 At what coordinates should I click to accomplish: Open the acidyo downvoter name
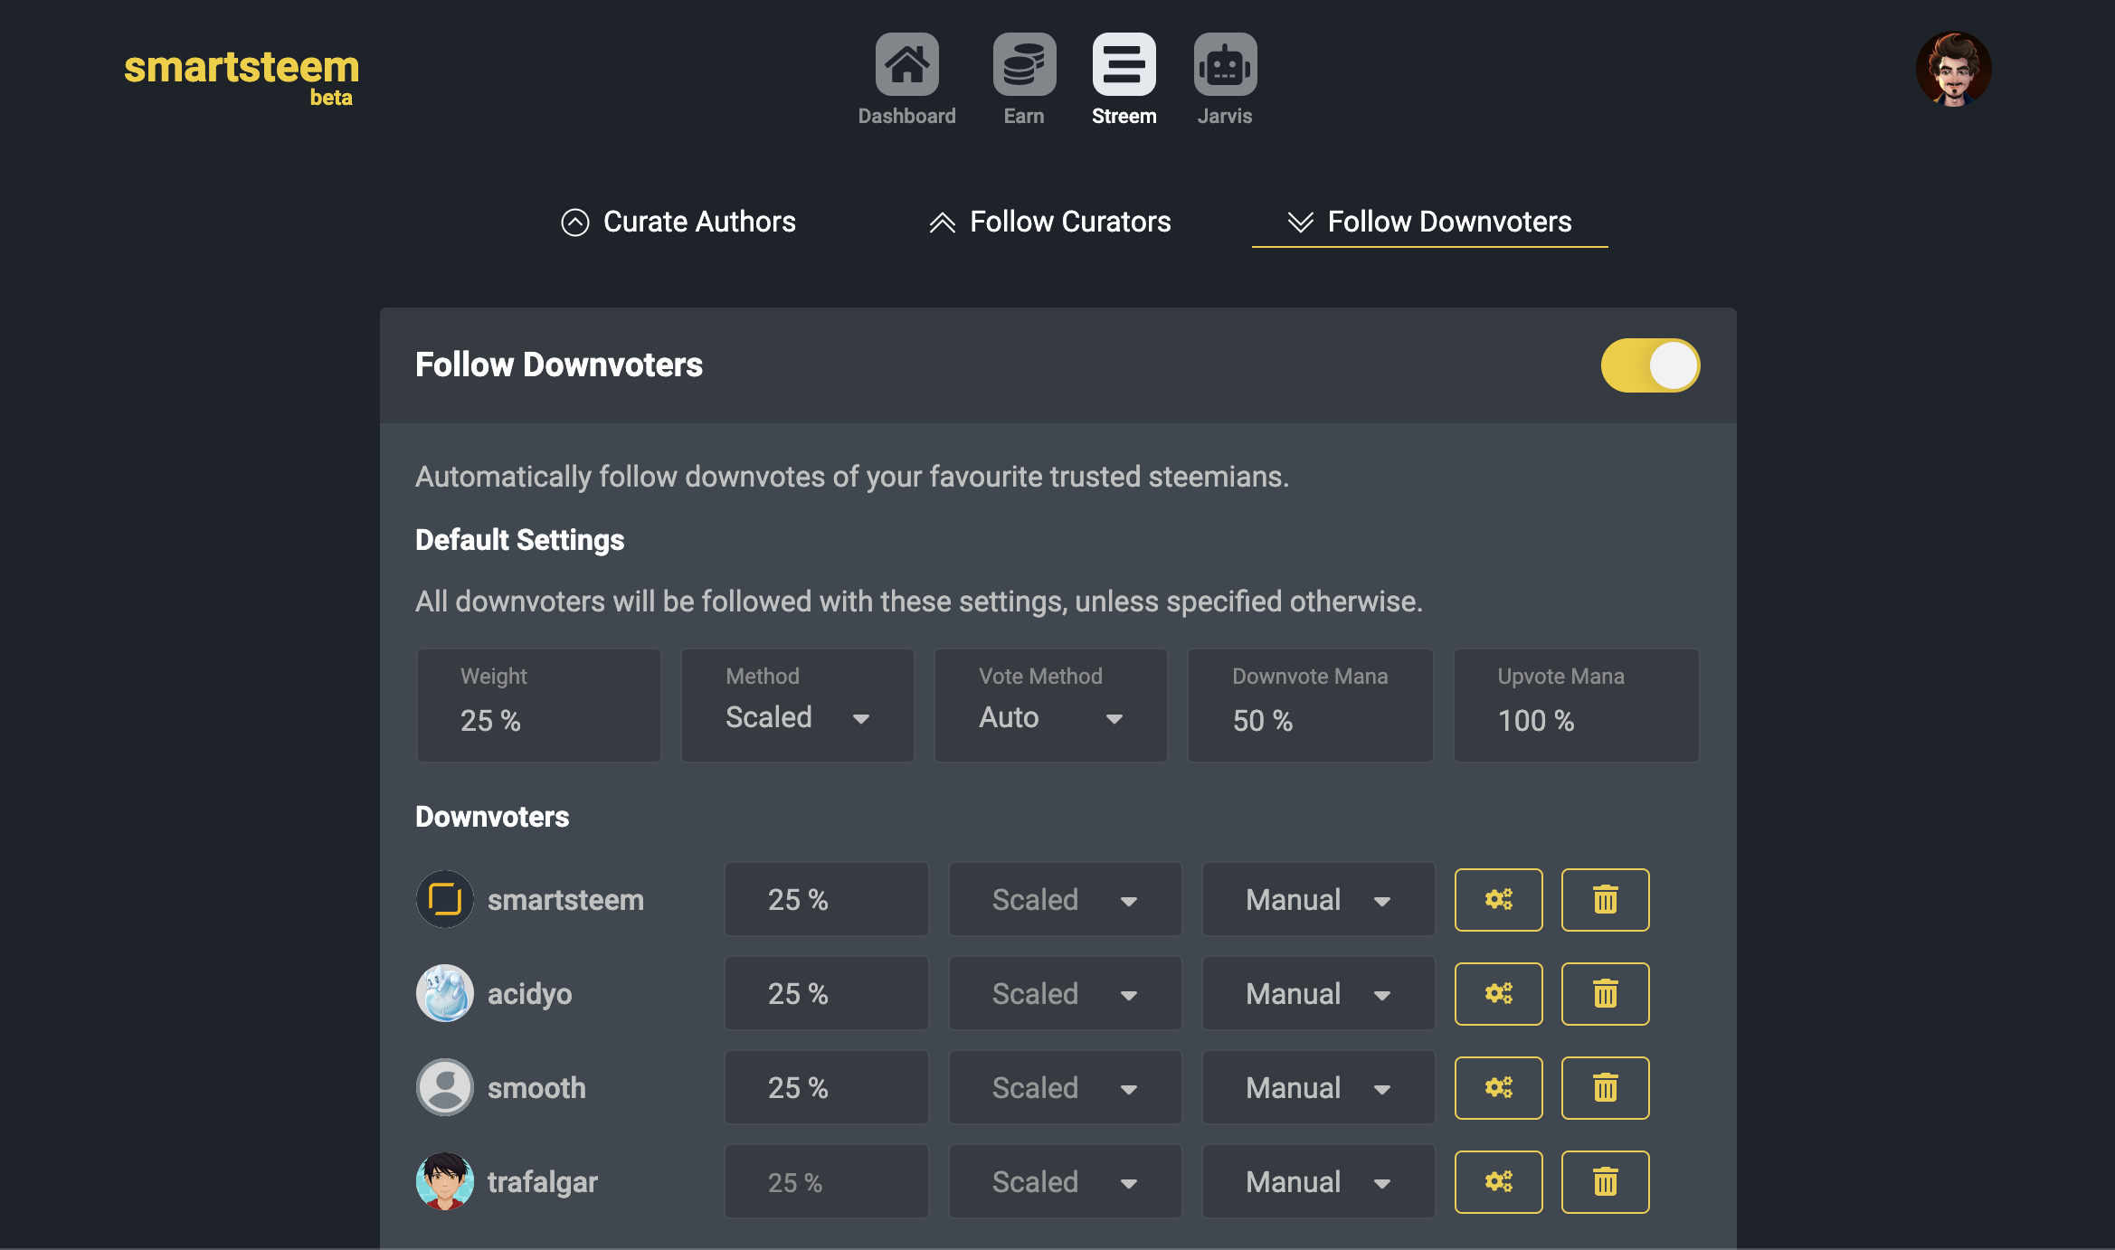click(529, 994)
